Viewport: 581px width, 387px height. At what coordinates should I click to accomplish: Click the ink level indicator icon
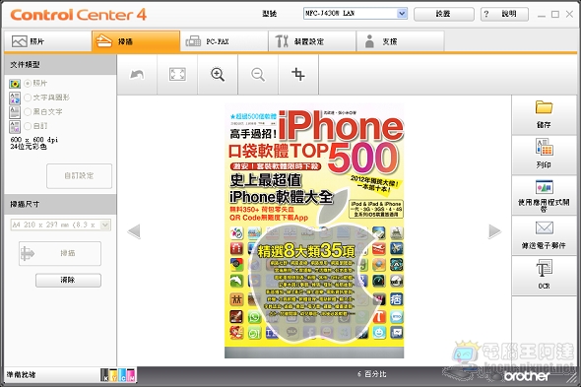[118, 375]
